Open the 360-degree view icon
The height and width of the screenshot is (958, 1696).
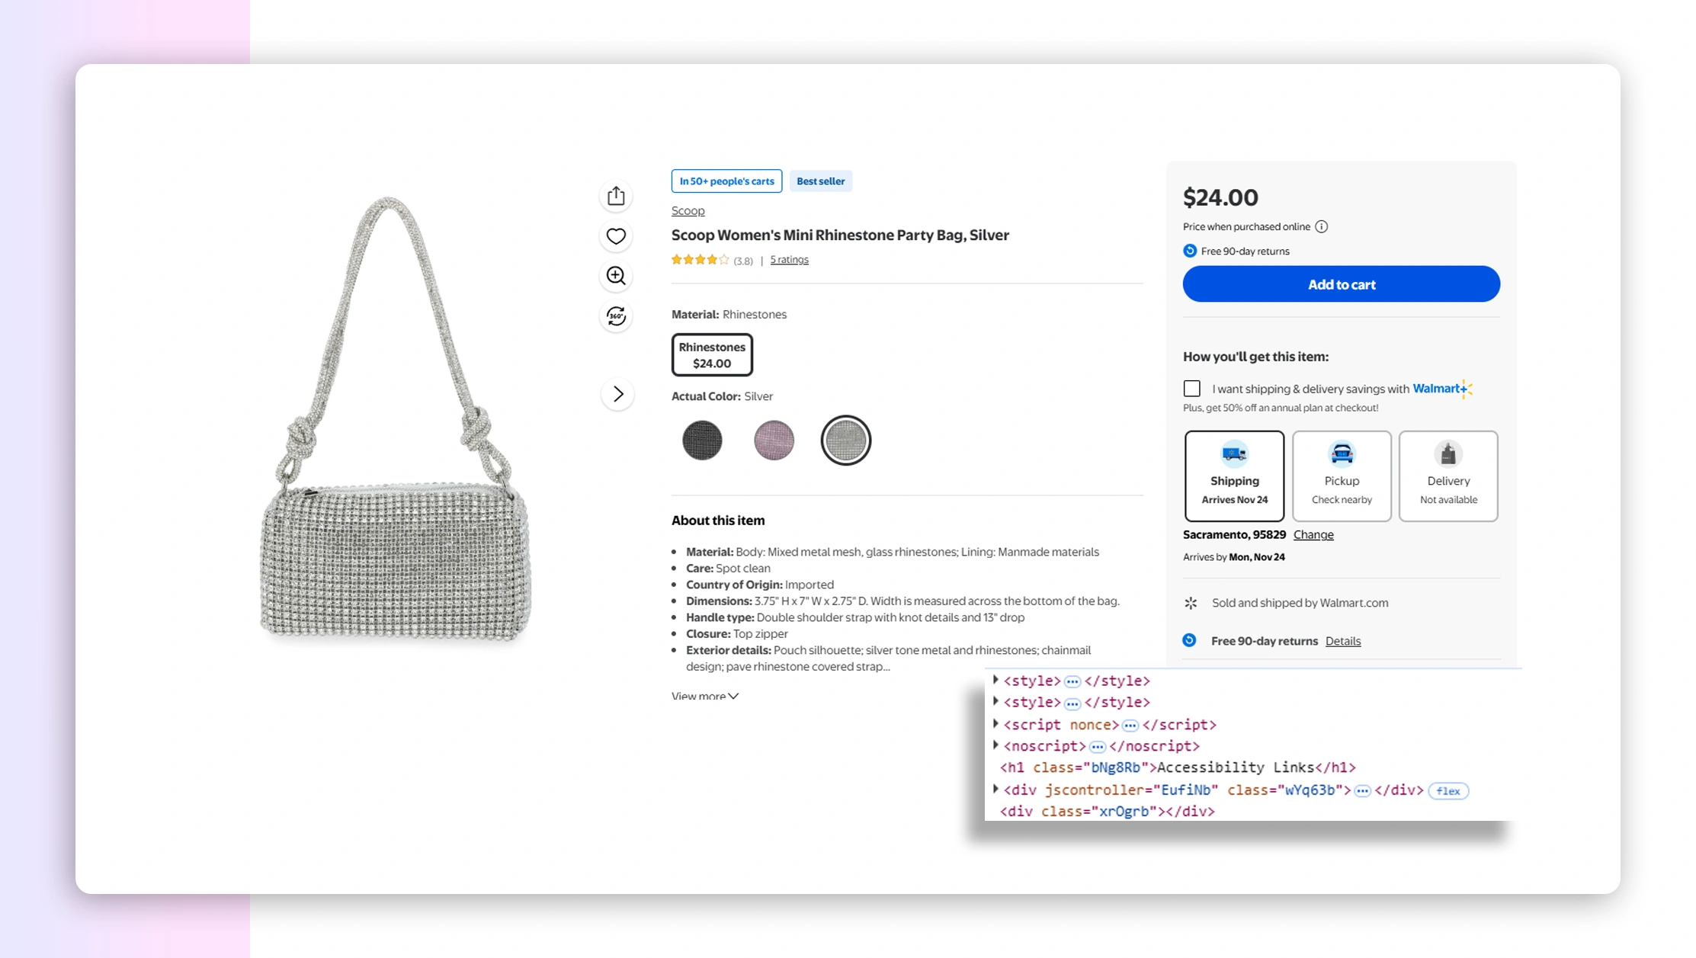coord(616,316)
